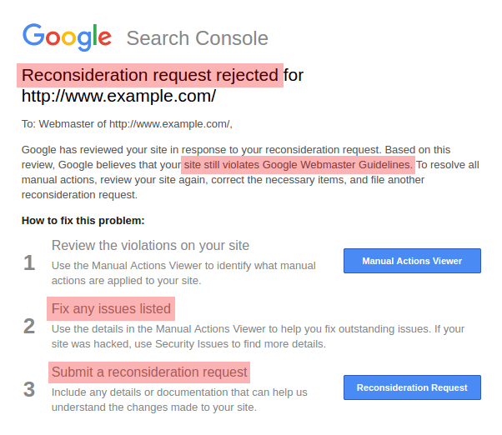Click the "Search Console" title text
Image resolution: width=502 pixels, height=435 pixels.
click(x=197, y=38)
